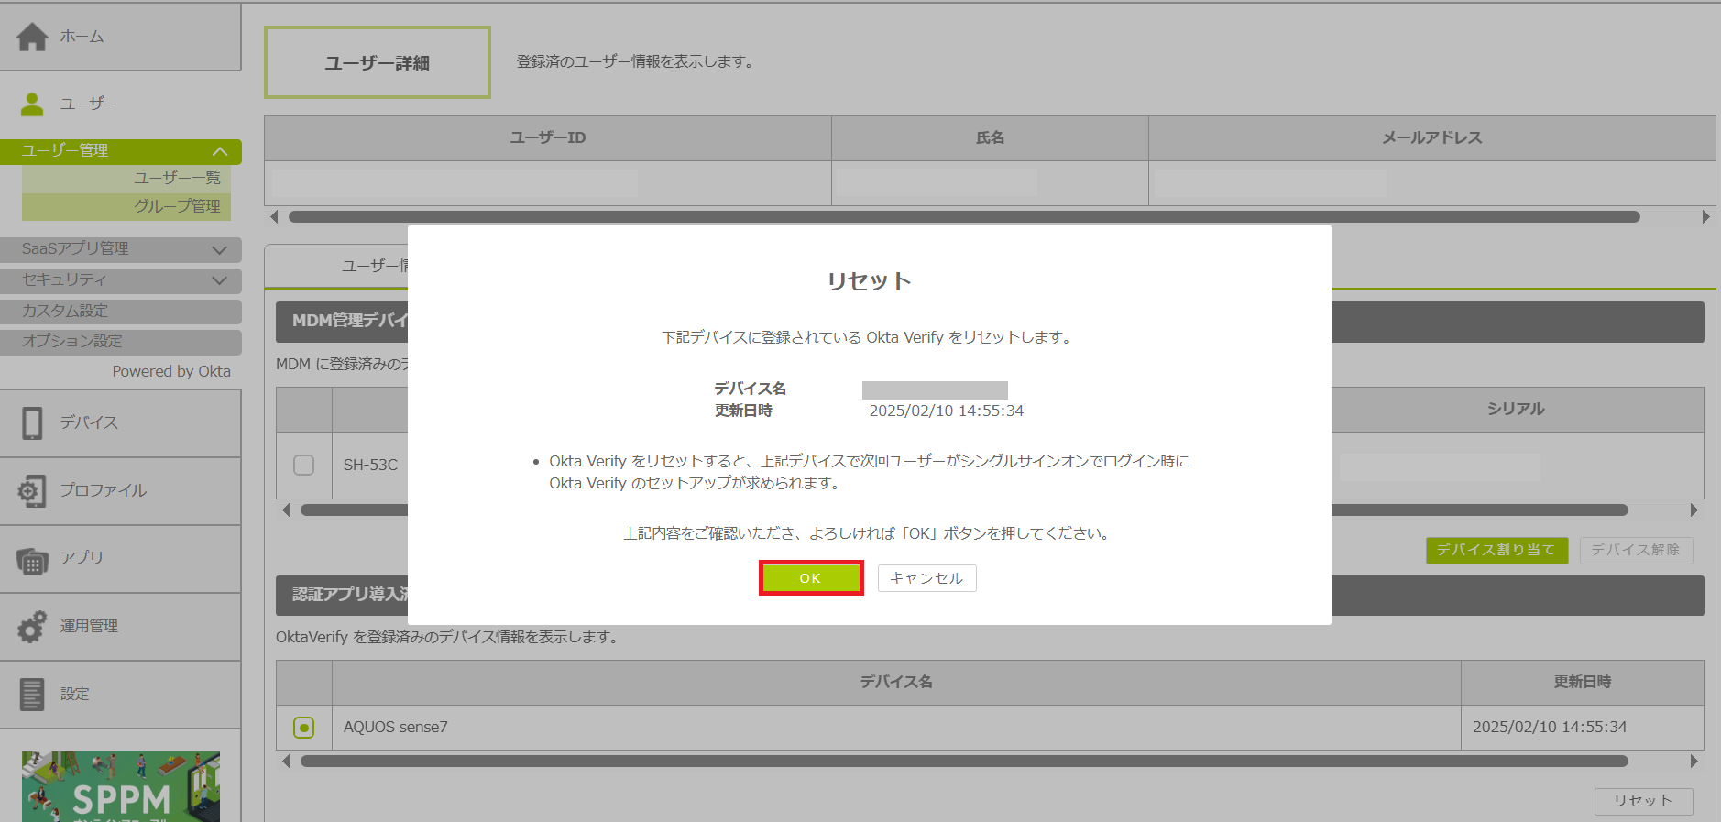
Task: Open グループ管理 in the sidebar
Action: coord(177,206)
